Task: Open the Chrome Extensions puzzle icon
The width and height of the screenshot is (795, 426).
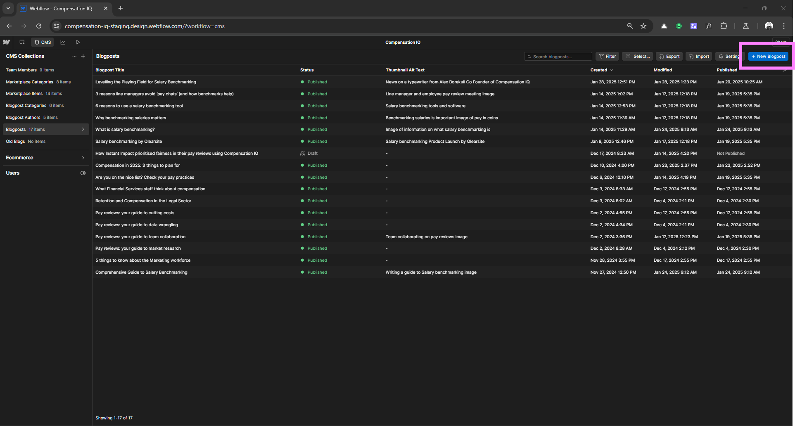Action: 724,26
